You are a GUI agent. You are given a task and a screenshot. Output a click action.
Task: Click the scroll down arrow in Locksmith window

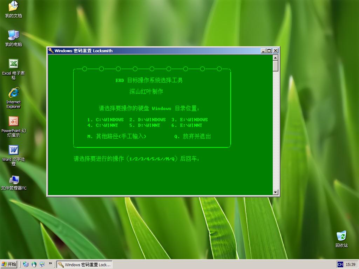pyautogui.click(x=275, y=192)
